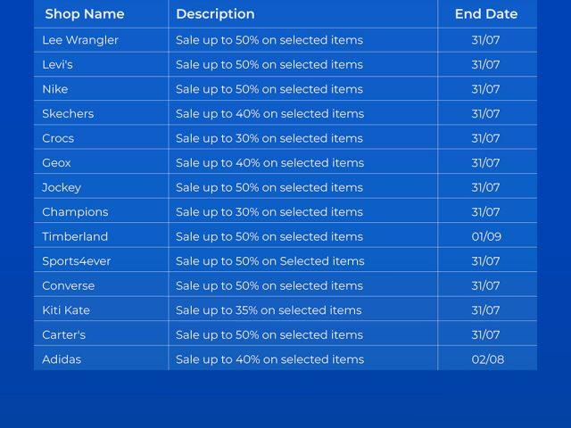Click Kiti Kate's 35% sale description

coord(269,310)
